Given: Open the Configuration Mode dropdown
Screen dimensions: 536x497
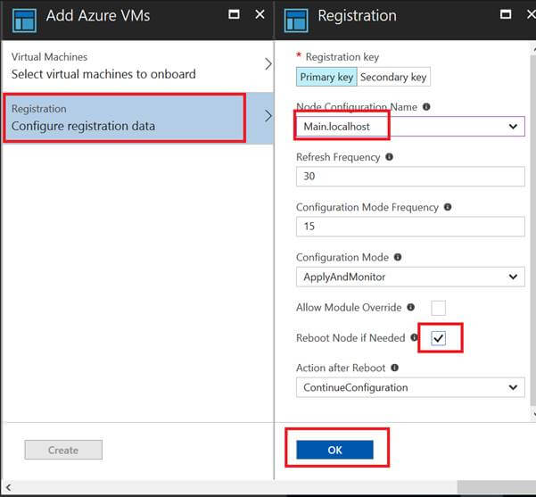Looking at the screenshot, I should [410, 277].
